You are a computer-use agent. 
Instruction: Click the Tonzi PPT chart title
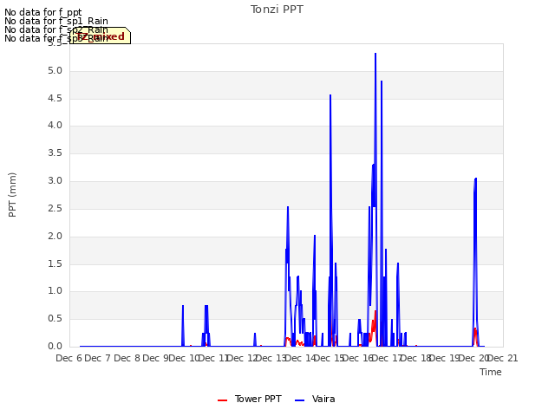277,10
